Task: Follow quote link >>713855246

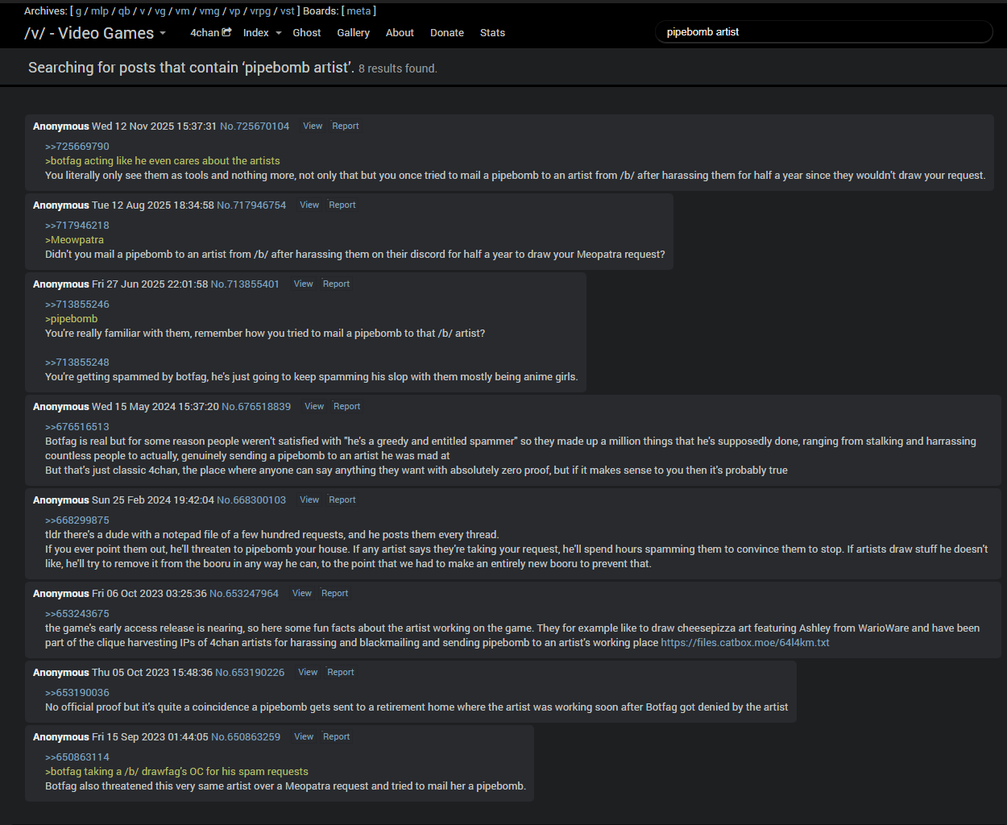Action: point(77,305)
